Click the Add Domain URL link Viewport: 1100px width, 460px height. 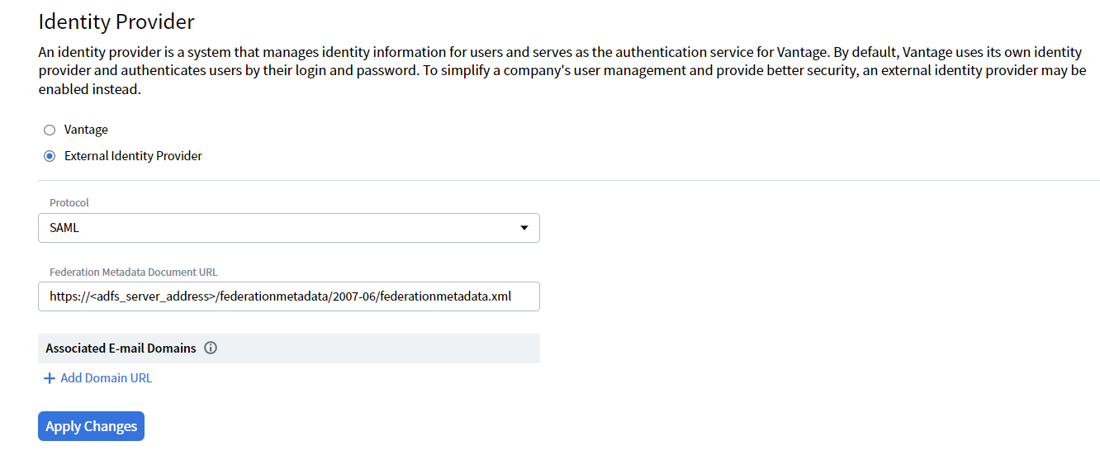(x=107, y=378)
